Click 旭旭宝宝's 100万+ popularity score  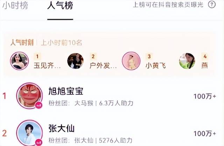tap(205, 96)
